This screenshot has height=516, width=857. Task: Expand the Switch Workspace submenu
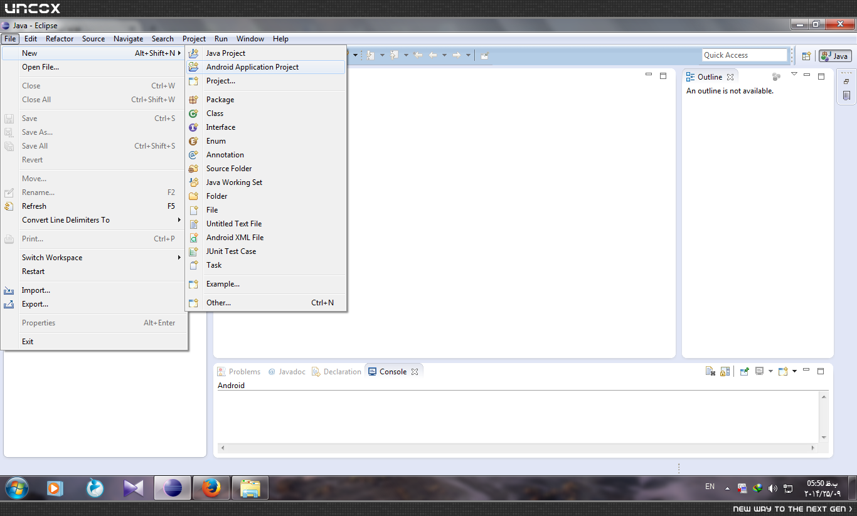tap(94, 258)
